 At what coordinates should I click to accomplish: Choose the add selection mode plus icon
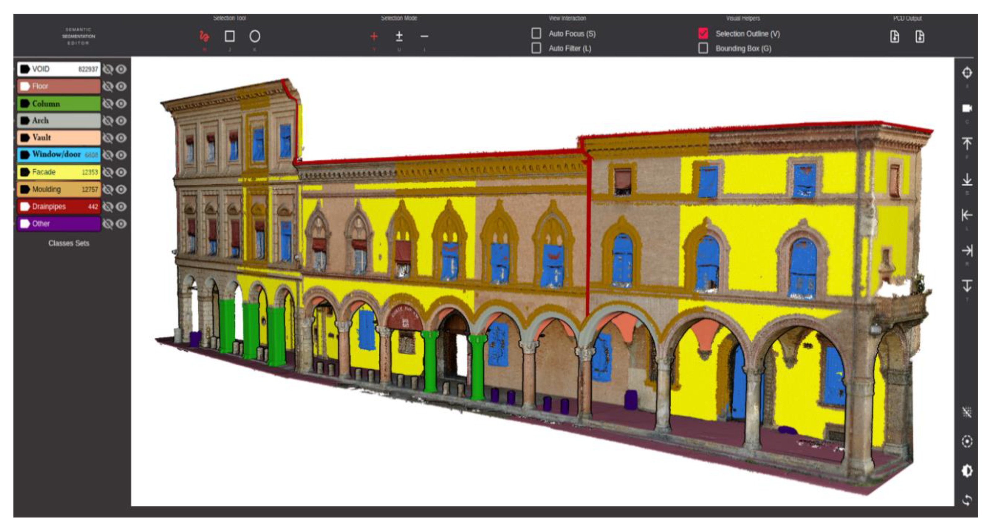point(373,37)
